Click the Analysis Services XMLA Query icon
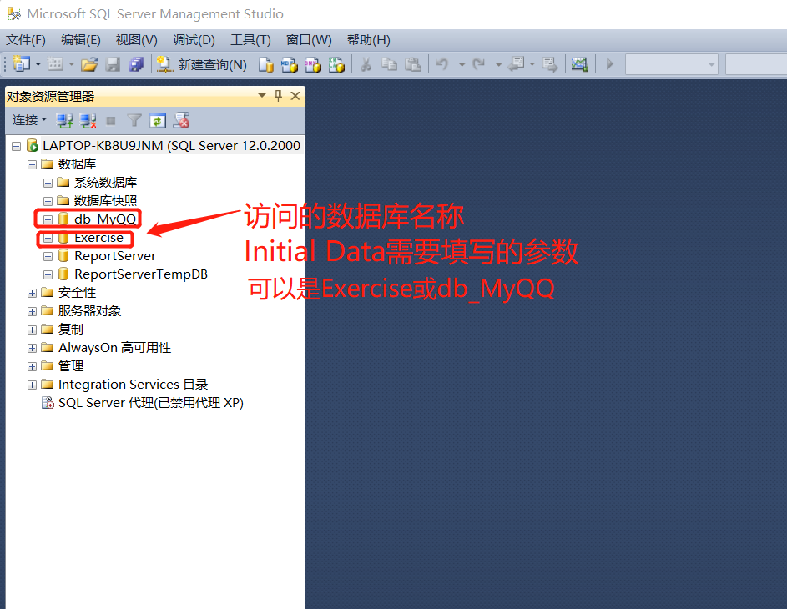Image resolution: width=787 pixels, height=609 pixels. (x=336, y=64)
